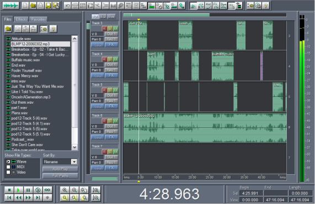Screen dimensions: 315x204
Task: Click the Zoom In Horizontally magnifier
Action: [65, 190]
